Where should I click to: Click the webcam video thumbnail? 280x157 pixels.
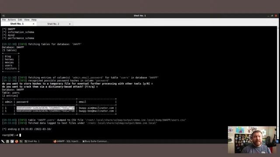click(252, 140)
